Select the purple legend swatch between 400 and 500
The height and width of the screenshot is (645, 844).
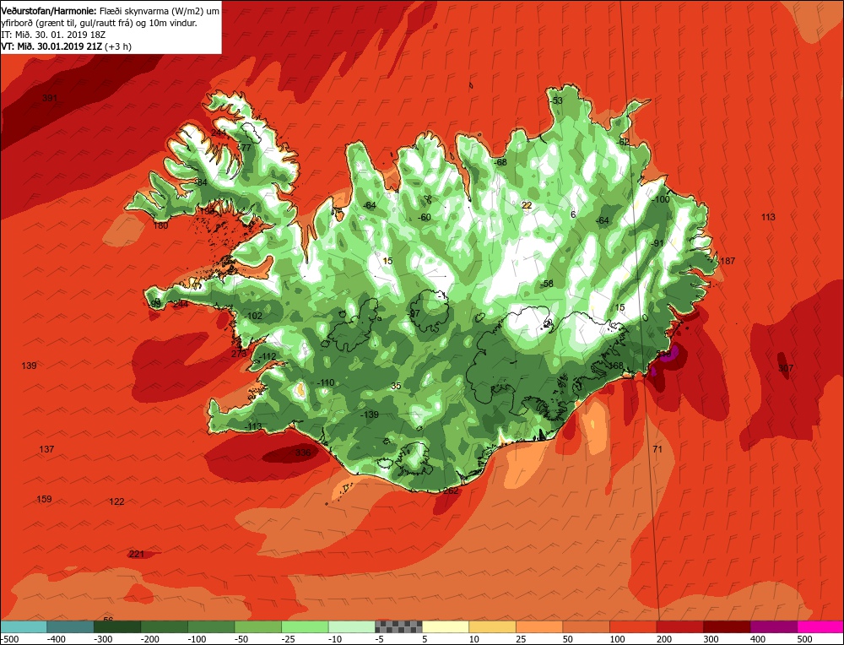774,626
